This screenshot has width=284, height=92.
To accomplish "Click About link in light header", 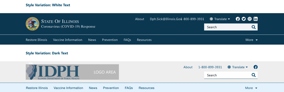I will click(x=188, y=67).
